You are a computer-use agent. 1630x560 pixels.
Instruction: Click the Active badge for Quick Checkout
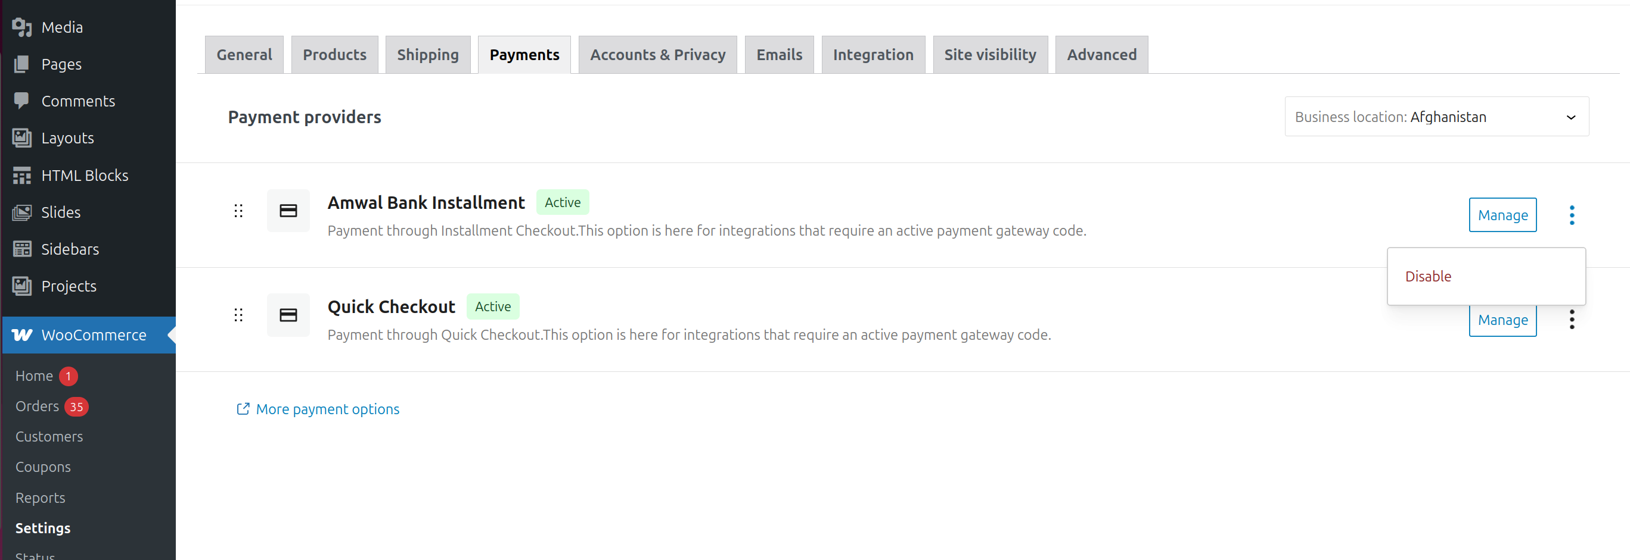tap(493, 307)
